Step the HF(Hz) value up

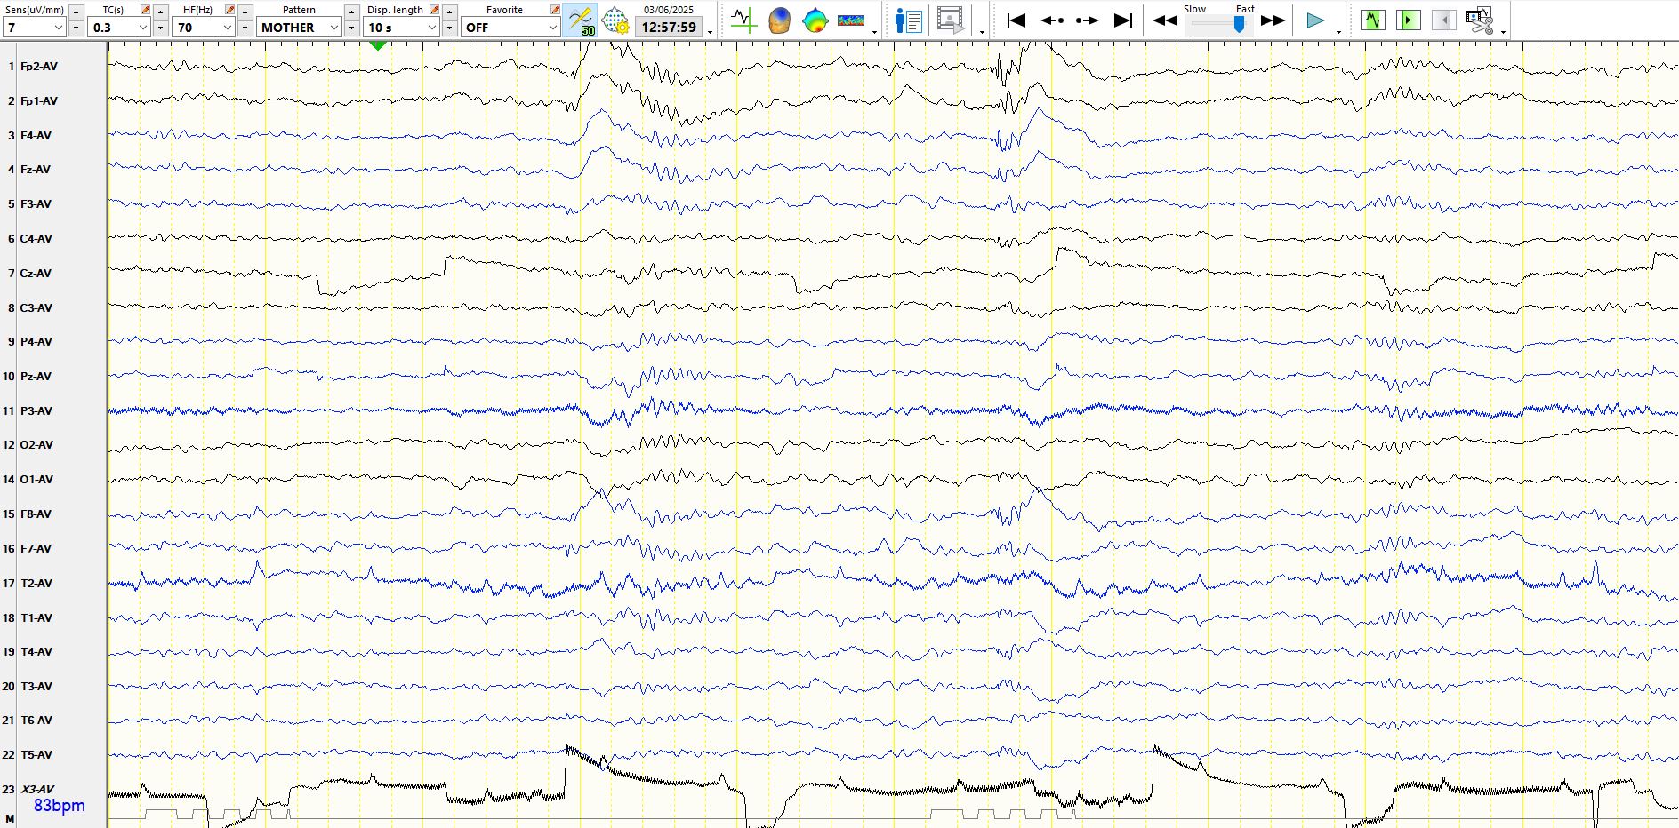(245, 12)
